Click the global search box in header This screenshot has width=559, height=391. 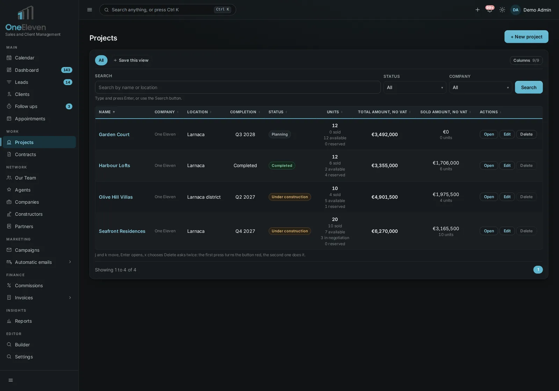pyautogui.click(x=168, y=10)
